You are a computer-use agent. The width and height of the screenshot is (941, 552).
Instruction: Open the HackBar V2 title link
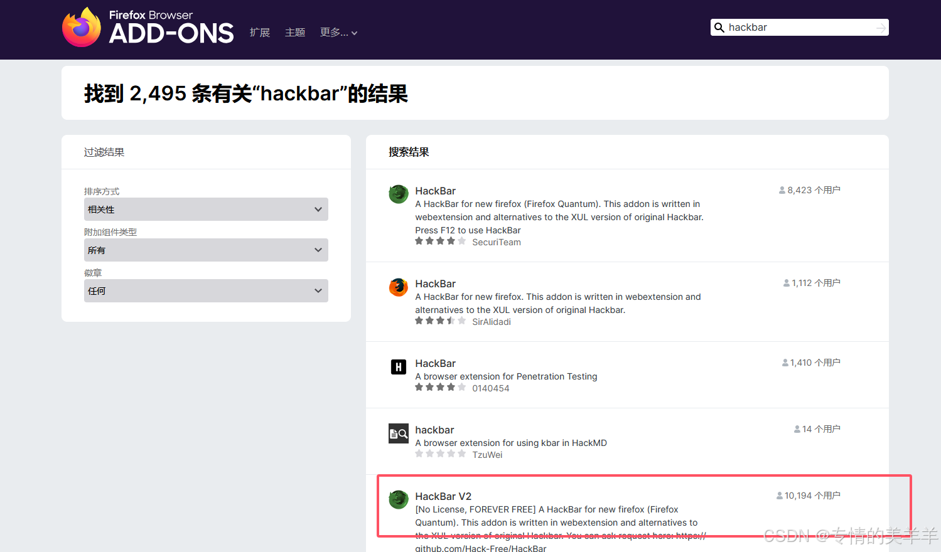pos(443,496)
